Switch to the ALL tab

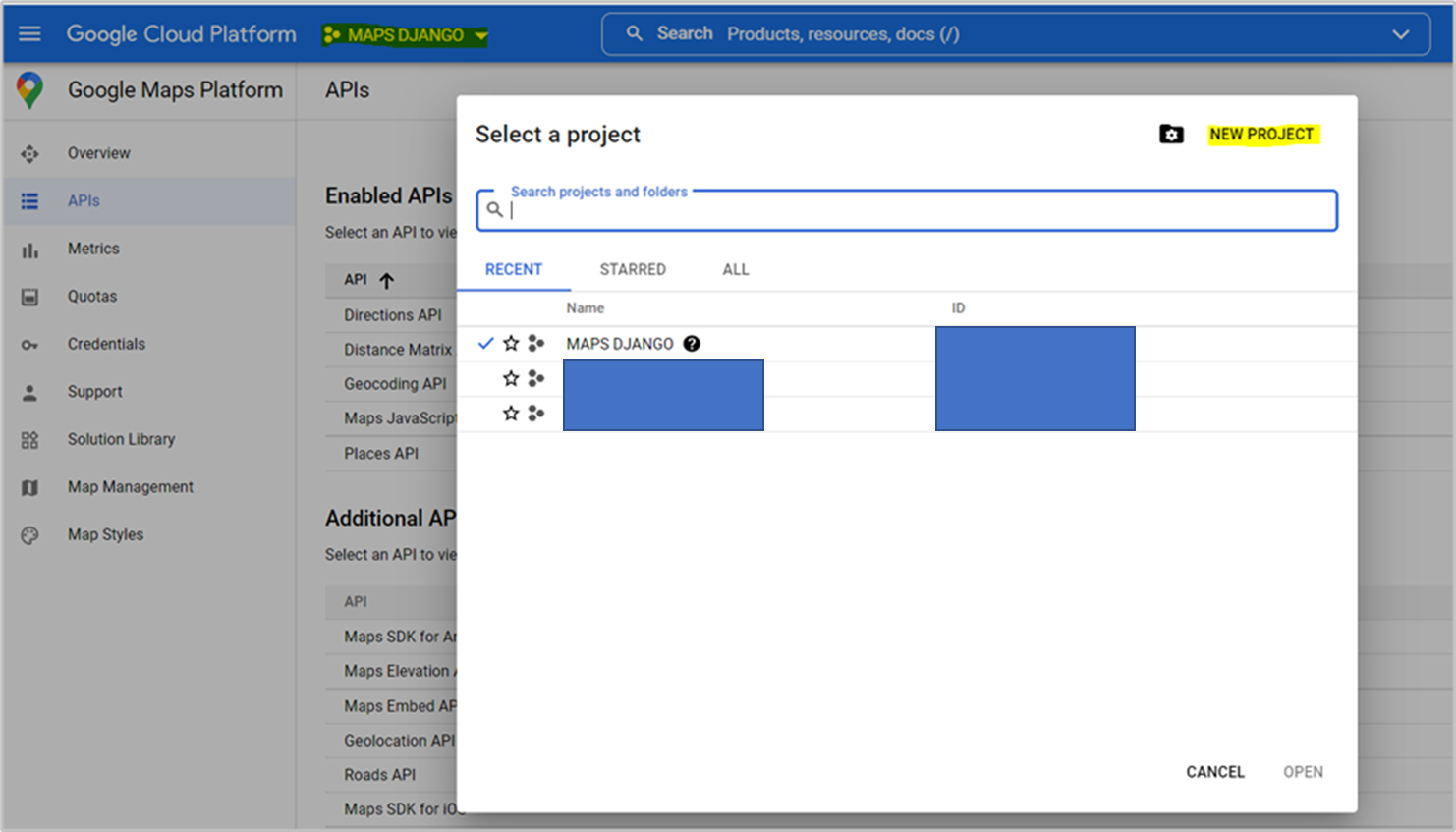point(735,269)
